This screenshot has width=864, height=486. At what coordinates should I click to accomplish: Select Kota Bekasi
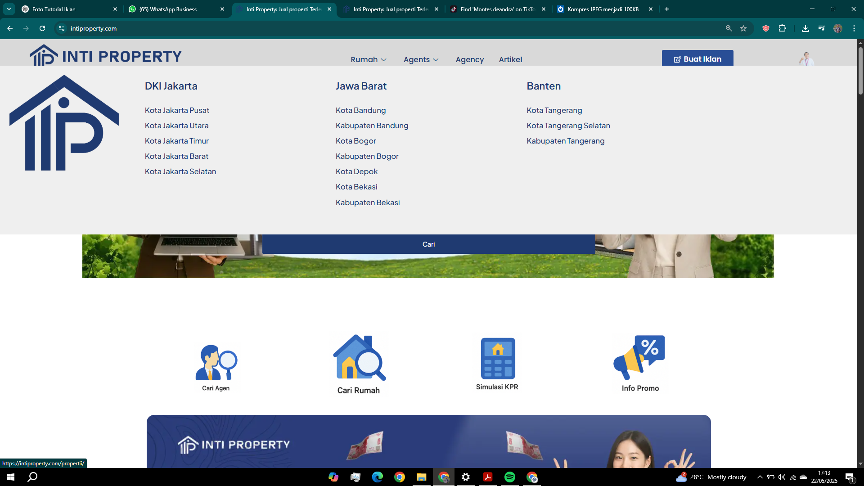tap(356, 187)
